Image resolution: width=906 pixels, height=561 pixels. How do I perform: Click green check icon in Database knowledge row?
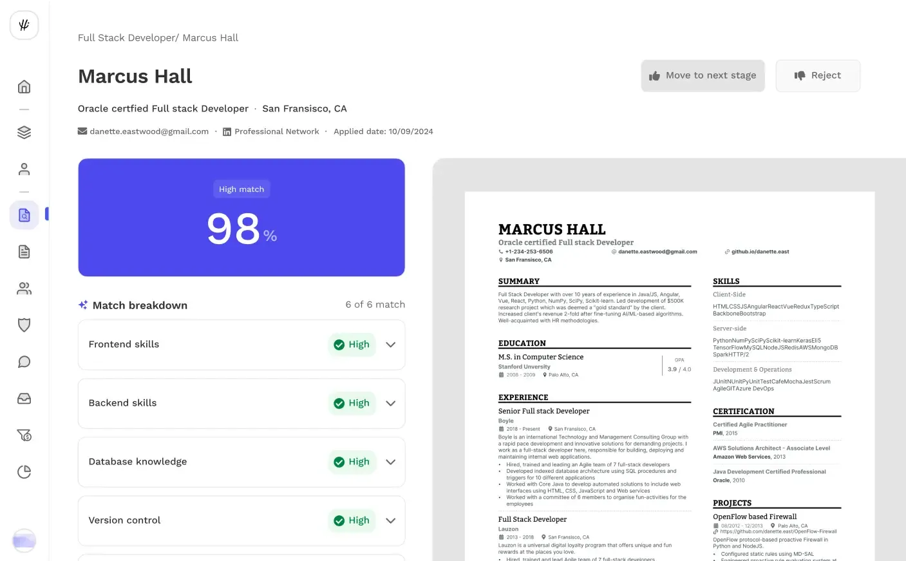[x=339, y=462]
